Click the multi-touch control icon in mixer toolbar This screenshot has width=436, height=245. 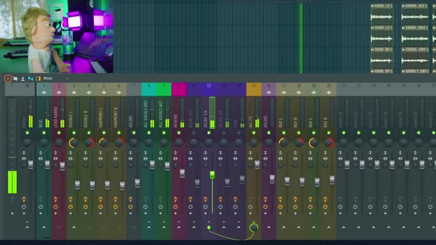(x=15, y=79)
